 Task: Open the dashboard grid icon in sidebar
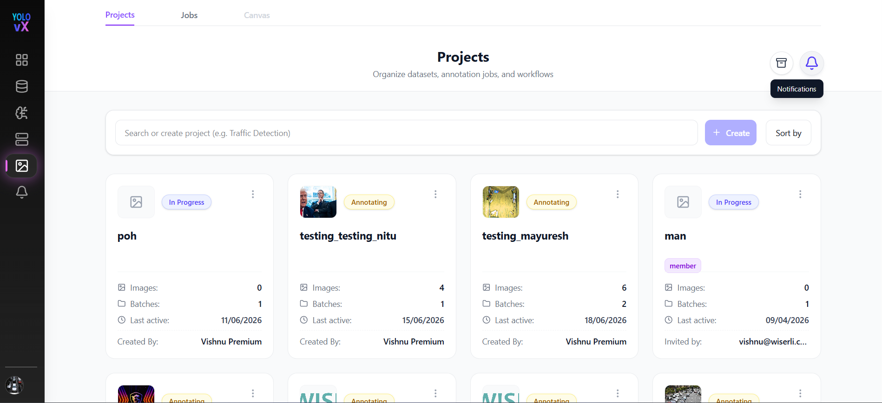pyautogui.click(x=22, y=60)
